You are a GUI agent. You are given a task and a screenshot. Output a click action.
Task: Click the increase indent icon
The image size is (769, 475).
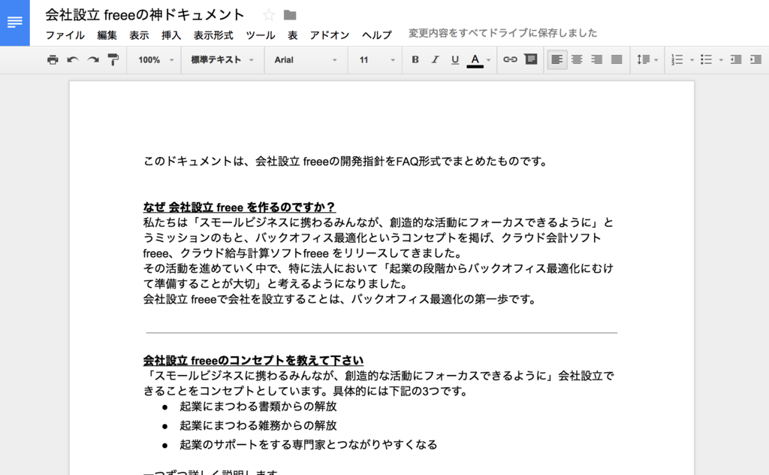(755, 60)
